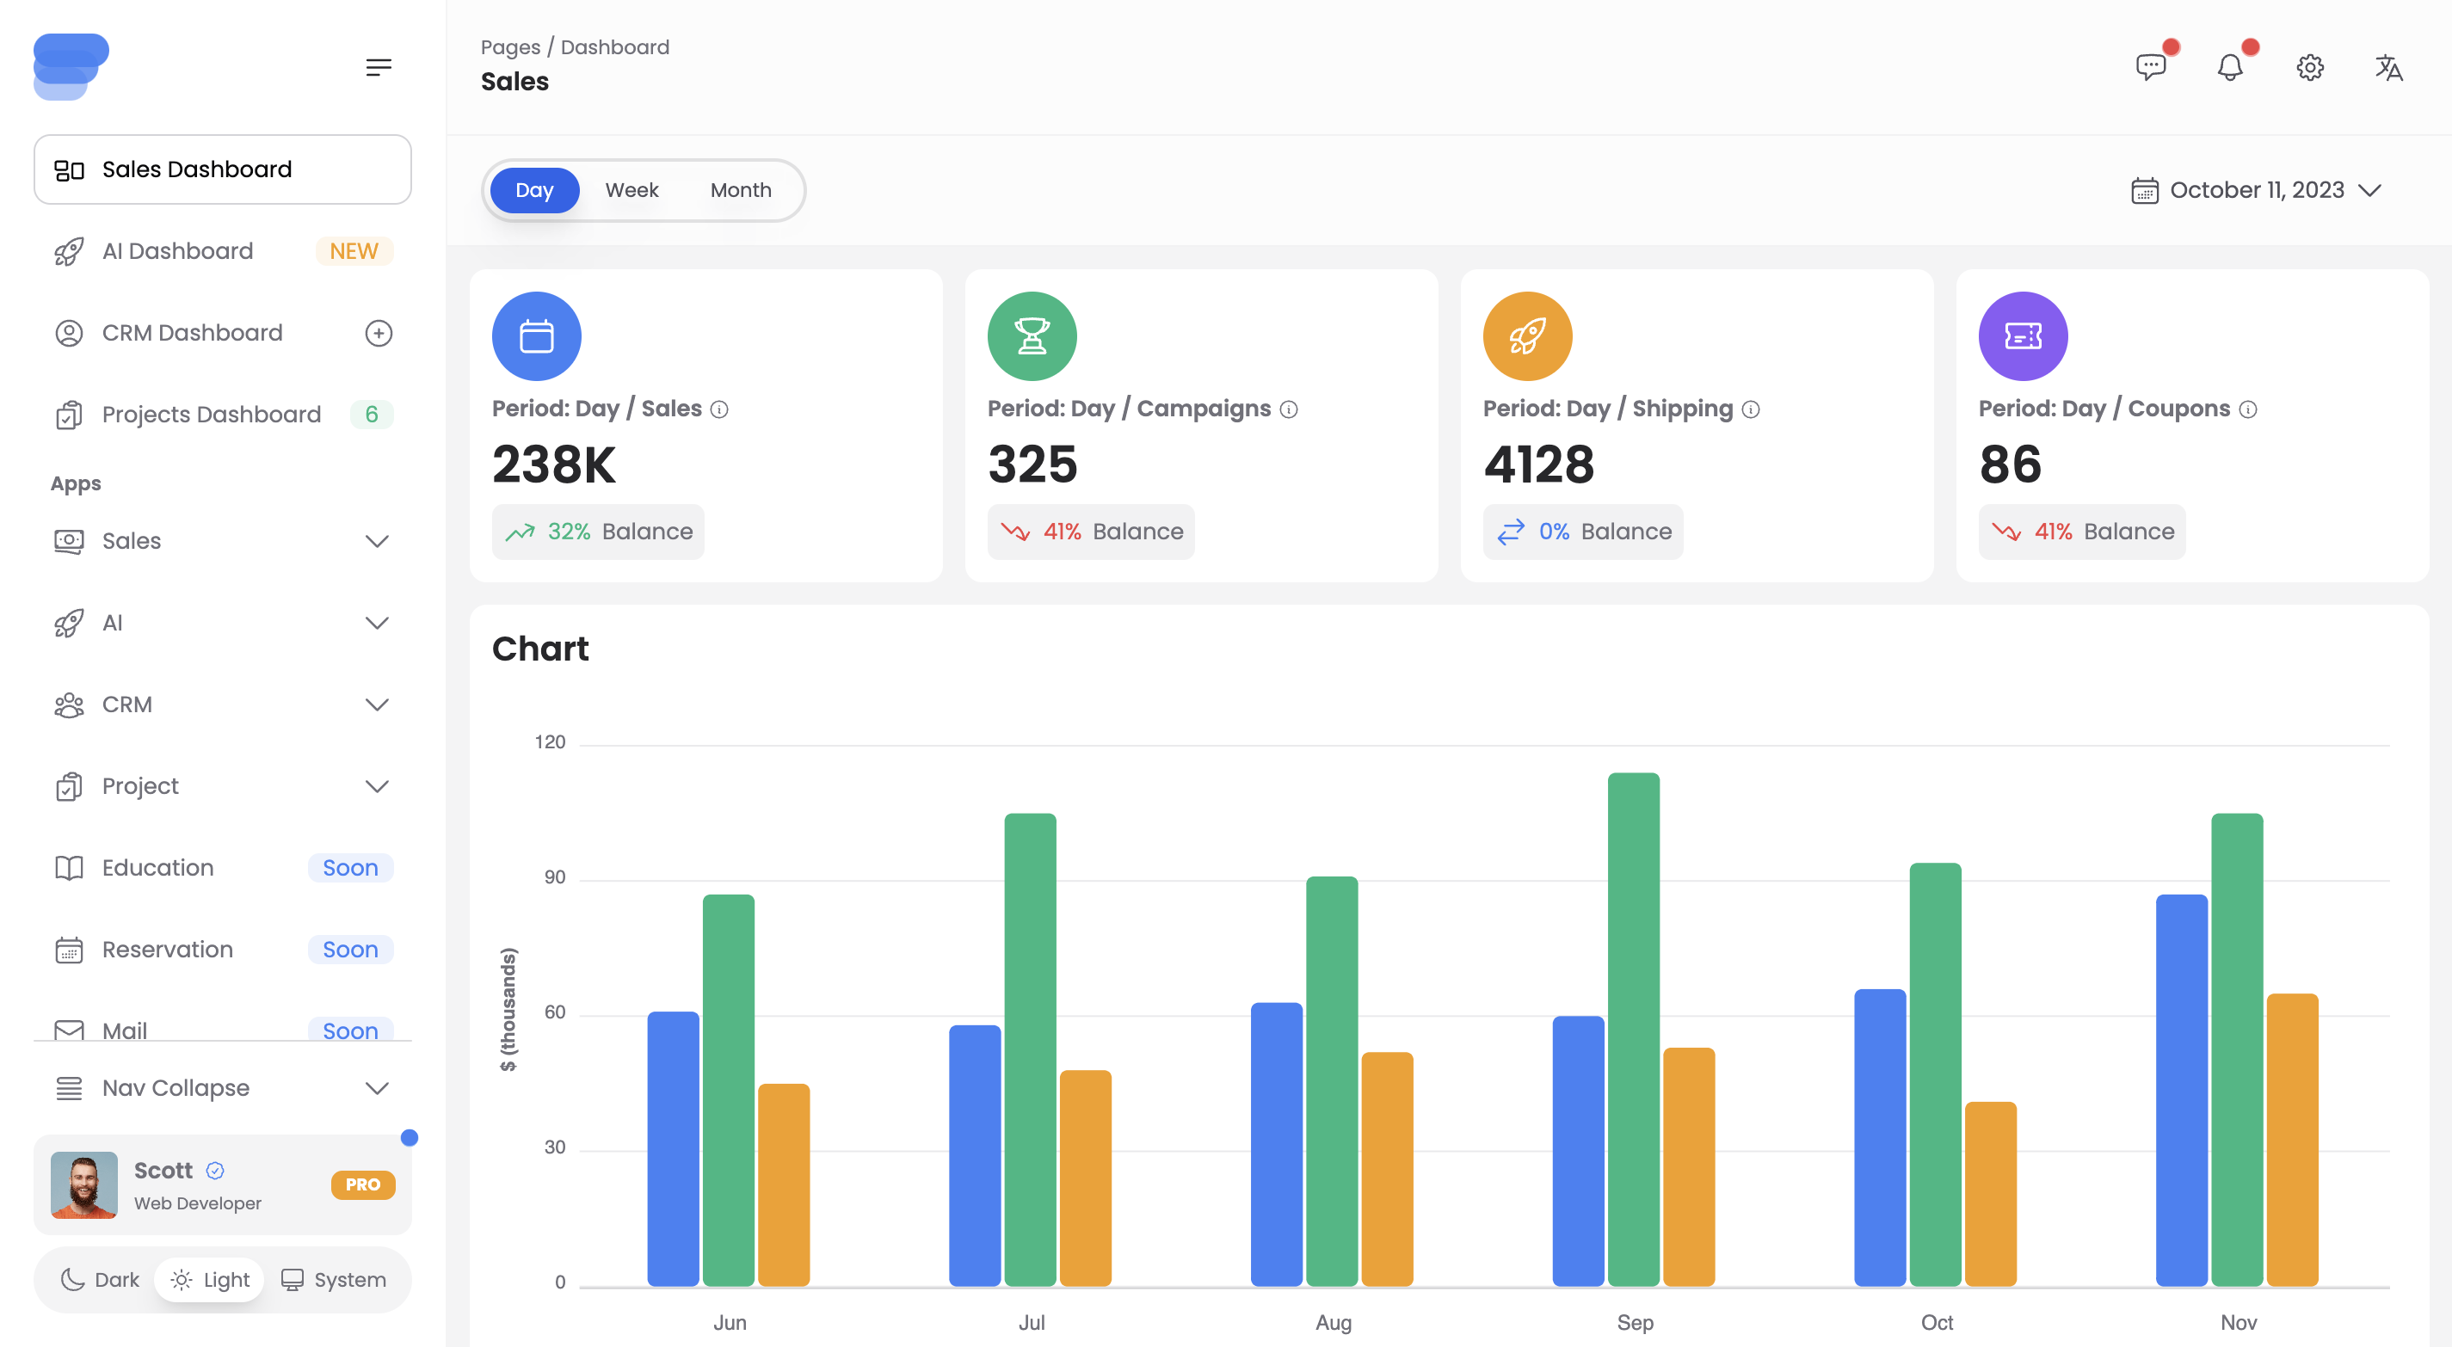Click the rocket icon on the Shipping card
Viewport: 2452px width, 1347px height.
(1527, 335)
